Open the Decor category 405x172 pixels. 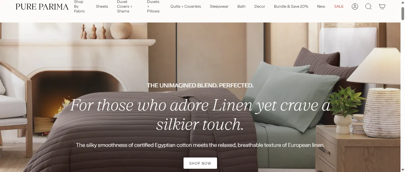pyautogui.click(x=260, y=7)
